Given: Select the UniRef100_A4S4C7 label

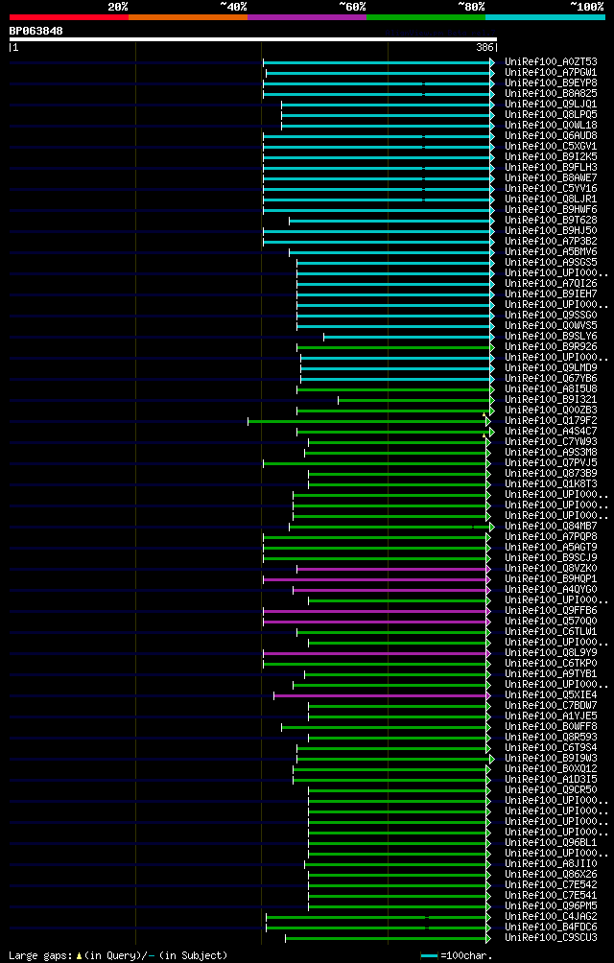Looking at the screenshot, I should coord(551,431).
